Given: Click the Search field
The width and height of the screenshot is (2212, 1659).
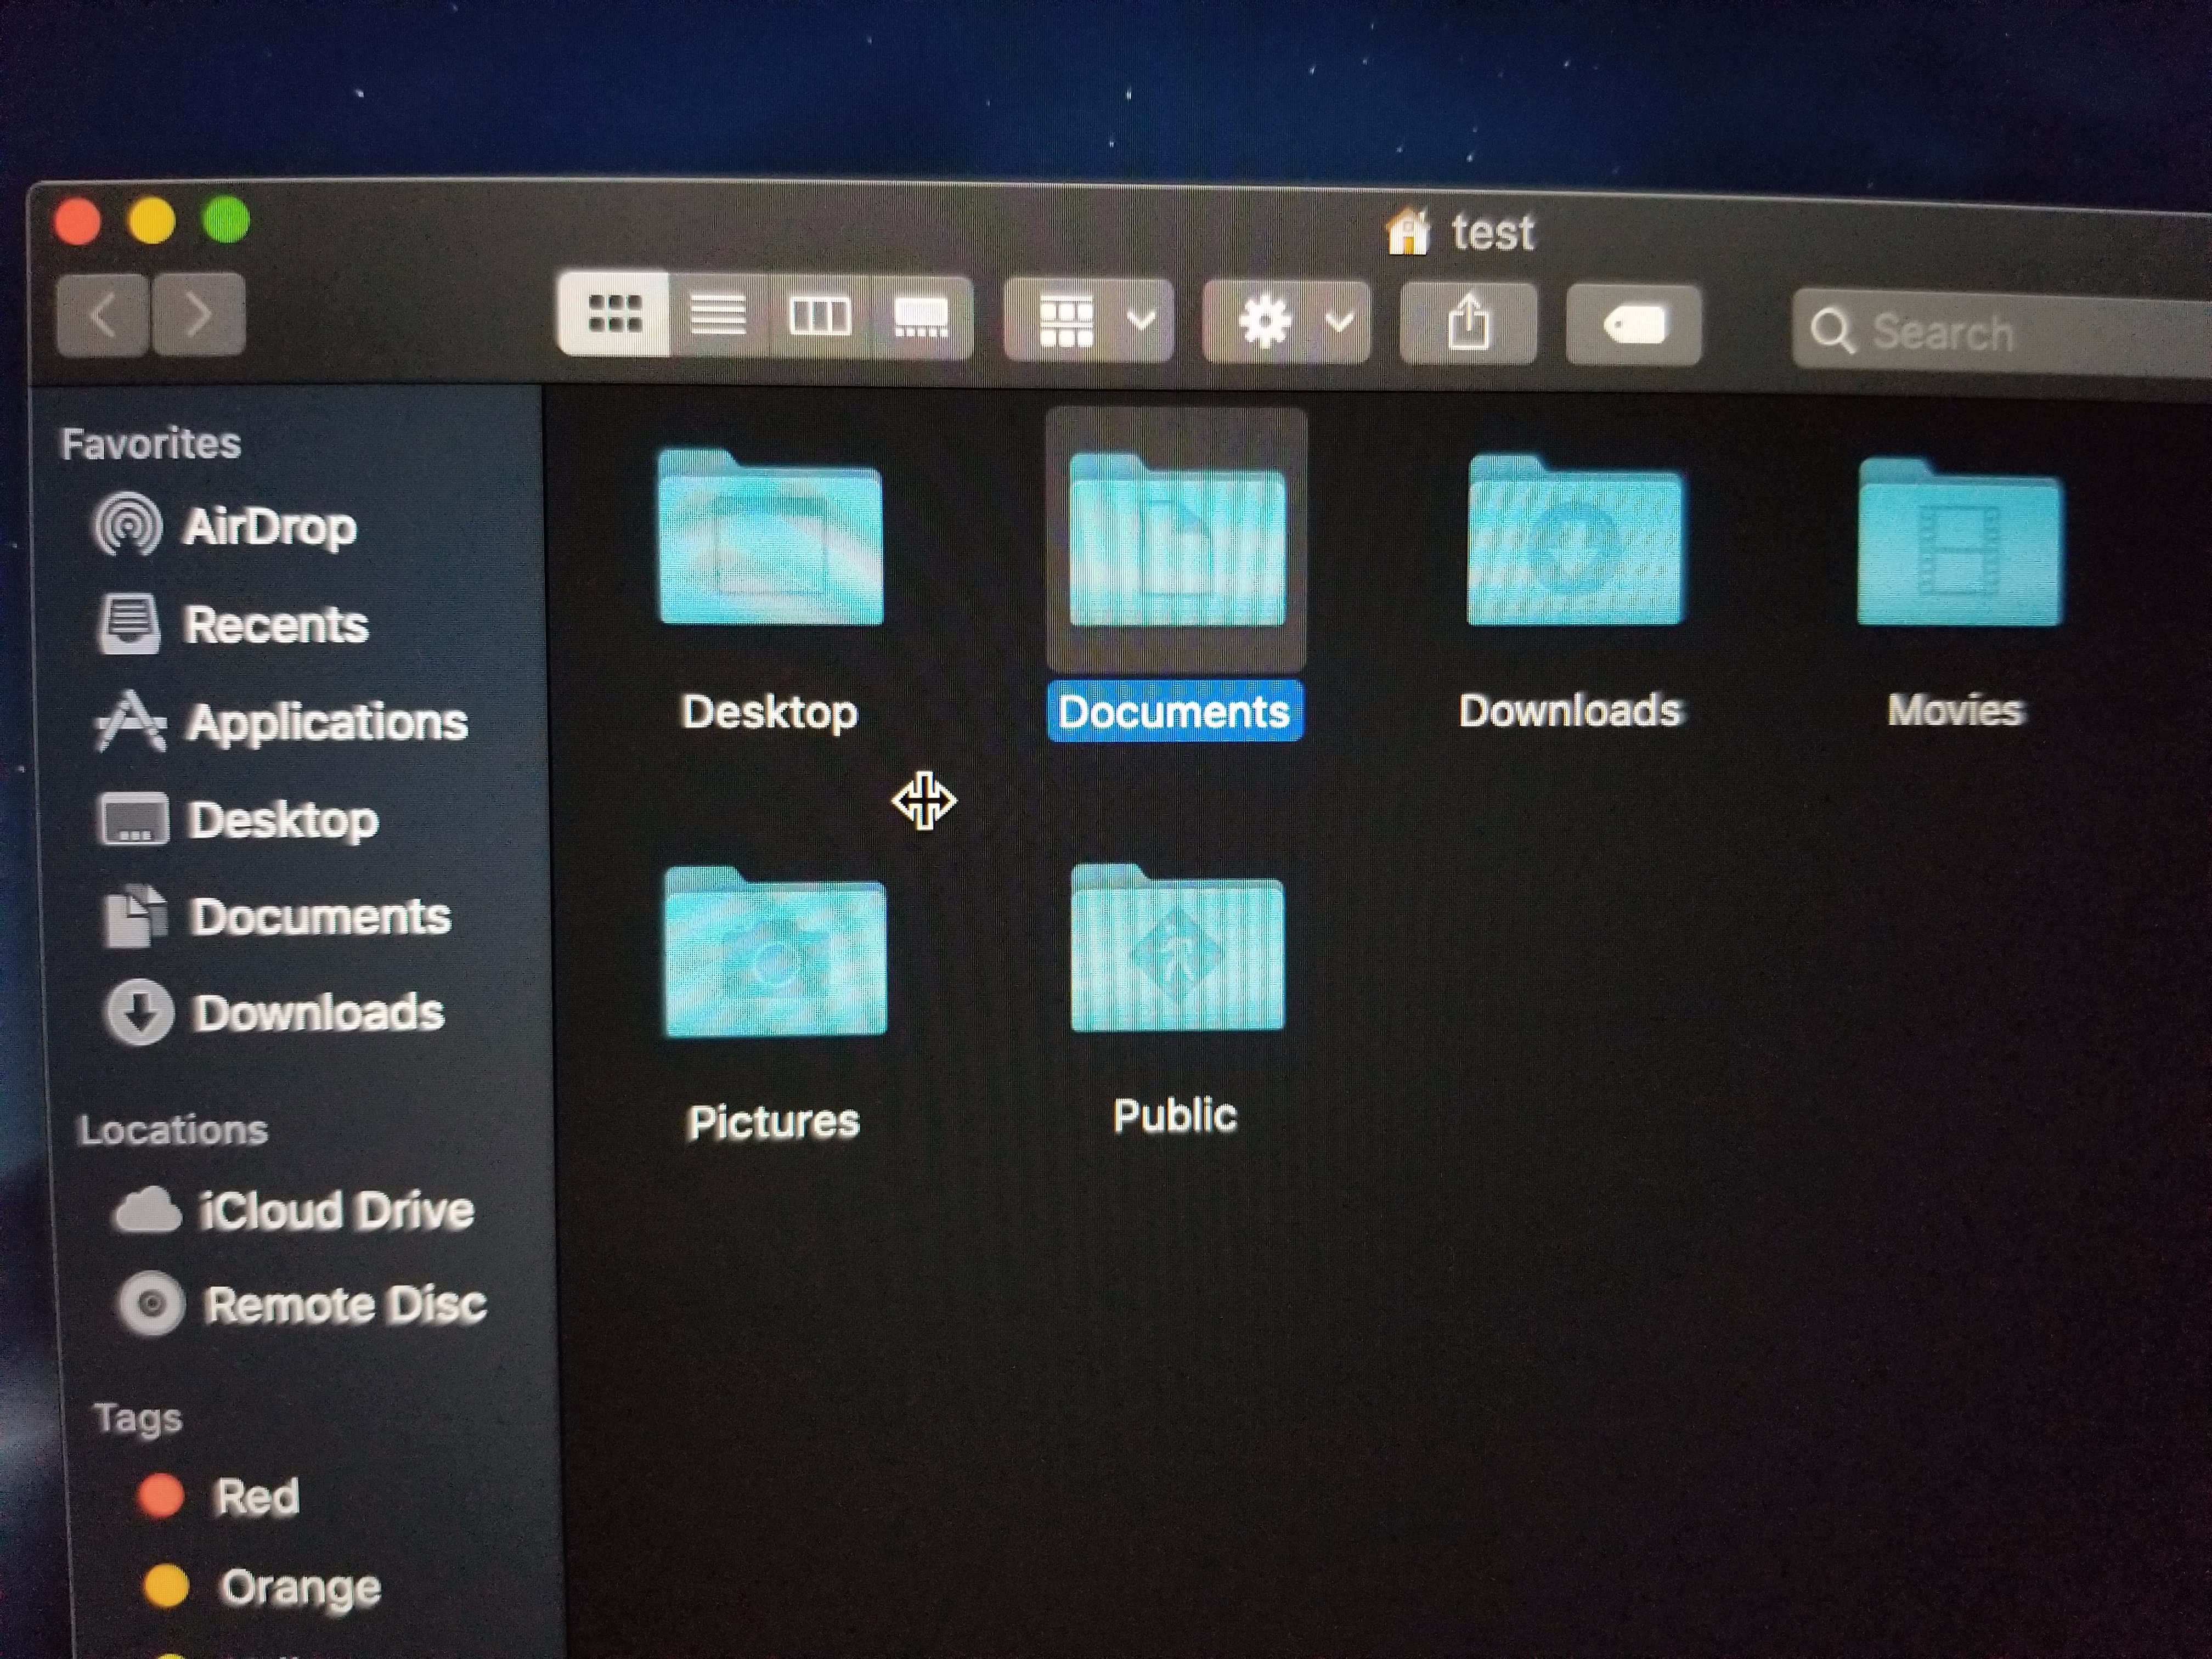Looking at the screenshot, I should [x=2000, y=332].
